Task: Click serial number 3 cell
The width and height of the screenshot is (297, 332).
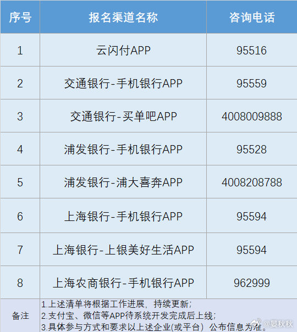Action: tap(20, 116)
